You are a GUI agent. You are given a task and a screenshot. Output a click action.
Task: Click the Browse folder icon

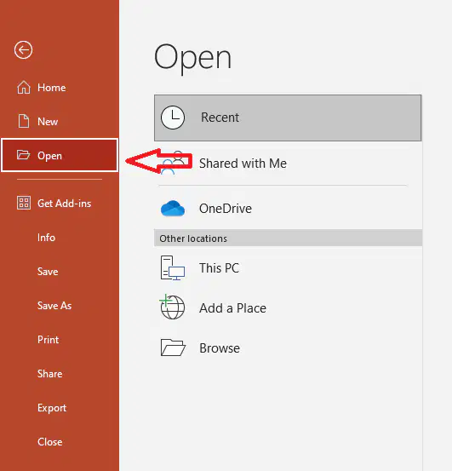click(x=173, y=348)
